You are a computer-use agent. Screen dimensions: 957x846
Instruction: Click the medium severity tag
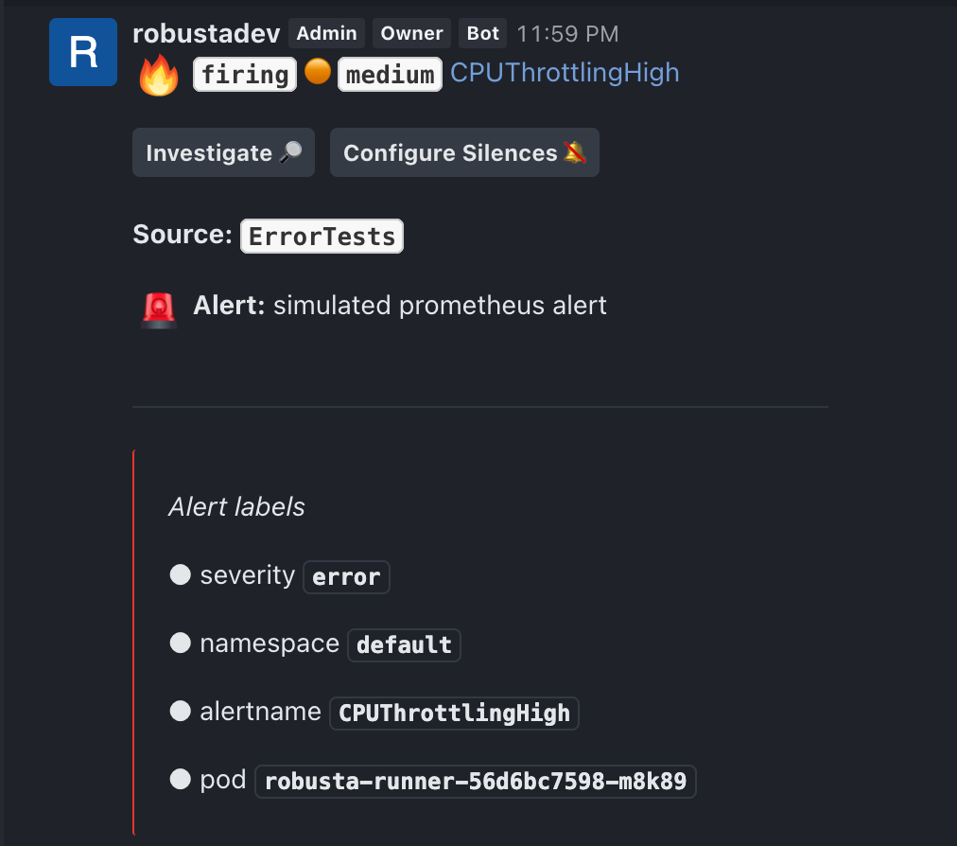click(390, 75)
